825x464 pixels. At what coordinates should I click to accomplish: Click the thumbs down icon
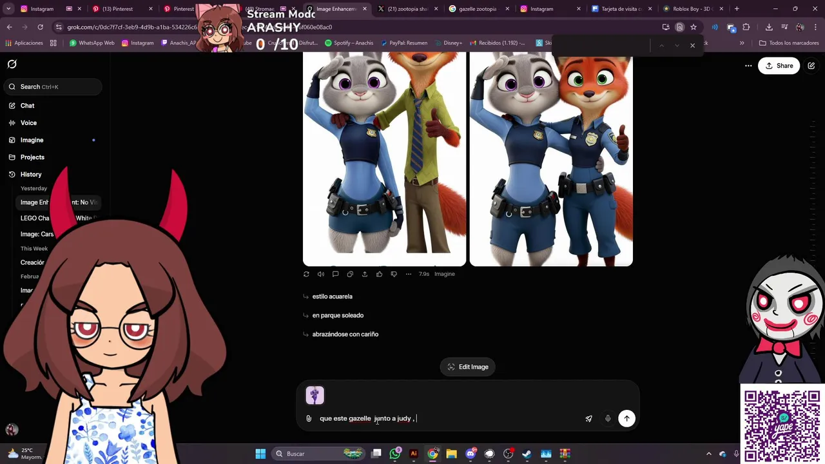[x=394, y=274]
